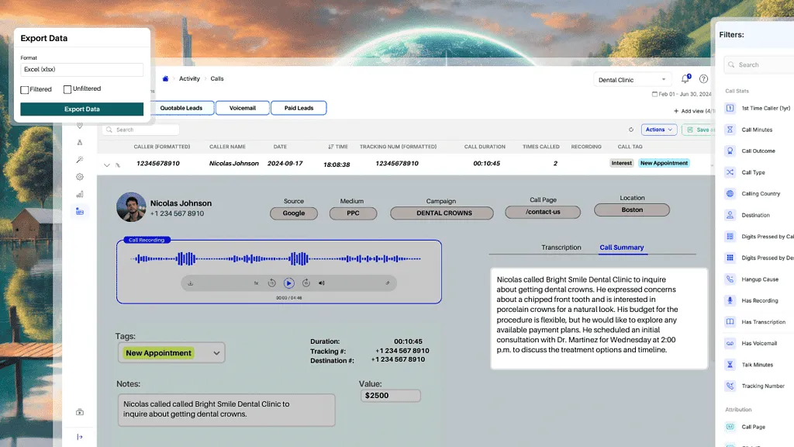
Task: Open the Voicemail view tab
Action: pyautogui.click(x=242, y=108)
